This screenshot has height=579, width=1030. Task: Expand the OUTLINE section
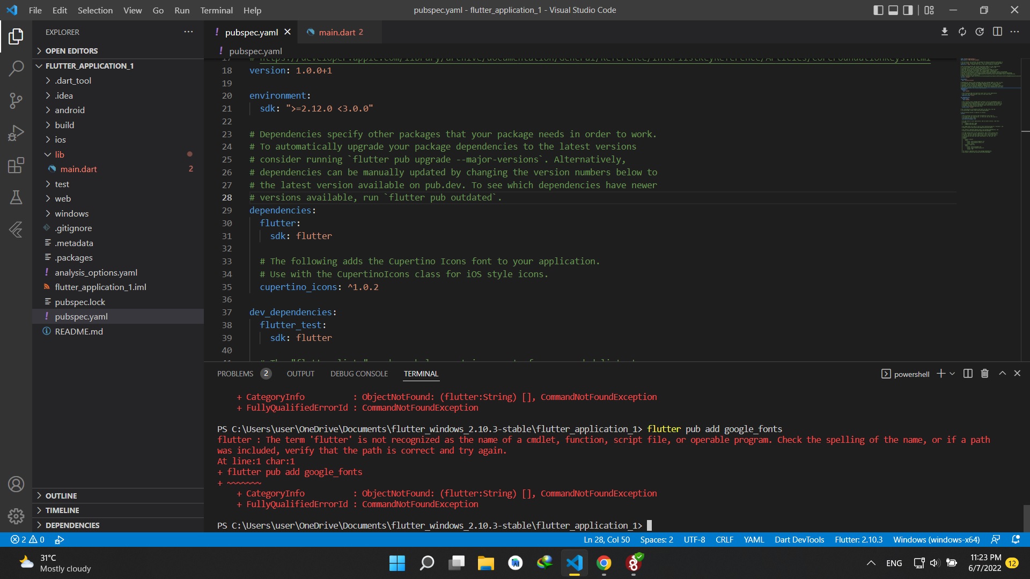pyautogui.click(x=118, y=496)
